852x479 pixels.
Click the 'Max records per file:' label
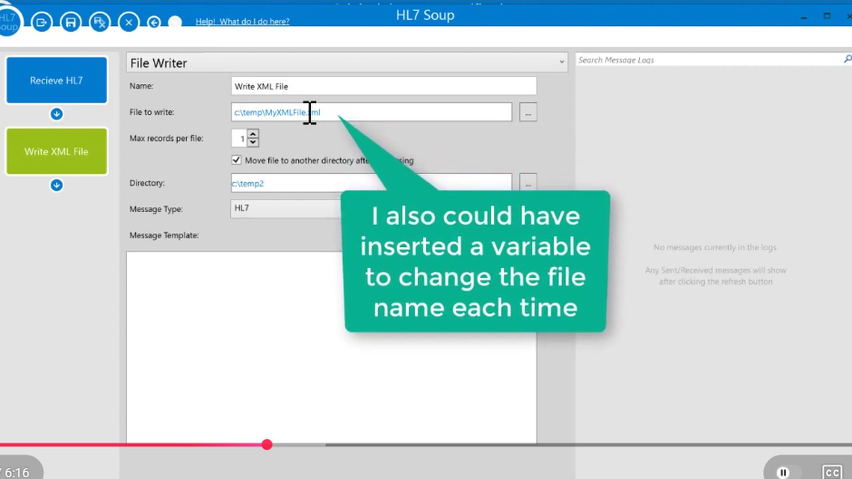click(166, 138)
